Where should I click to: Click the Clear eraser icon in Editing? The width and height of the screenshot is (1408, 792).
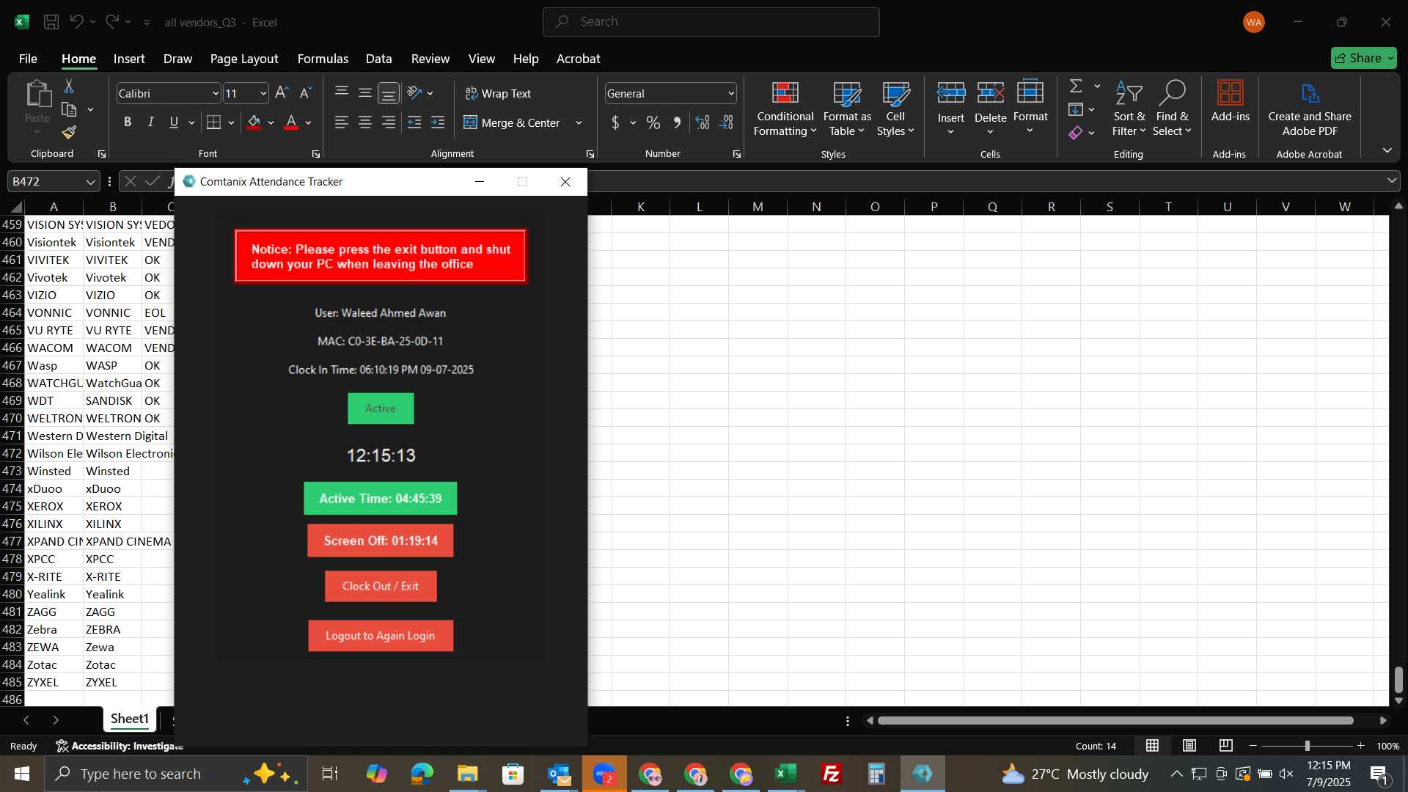coord(1076,133)
